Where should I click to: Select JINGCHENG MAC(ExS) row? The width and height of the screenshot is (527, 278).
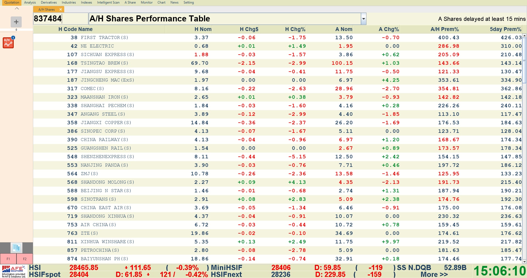tap(277, 80)
